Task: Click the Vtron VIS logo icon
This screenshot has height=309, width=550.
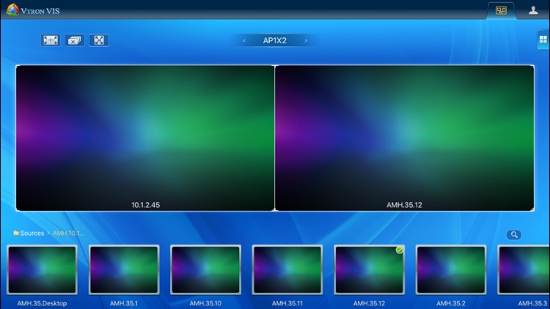Action: point(12,10)
